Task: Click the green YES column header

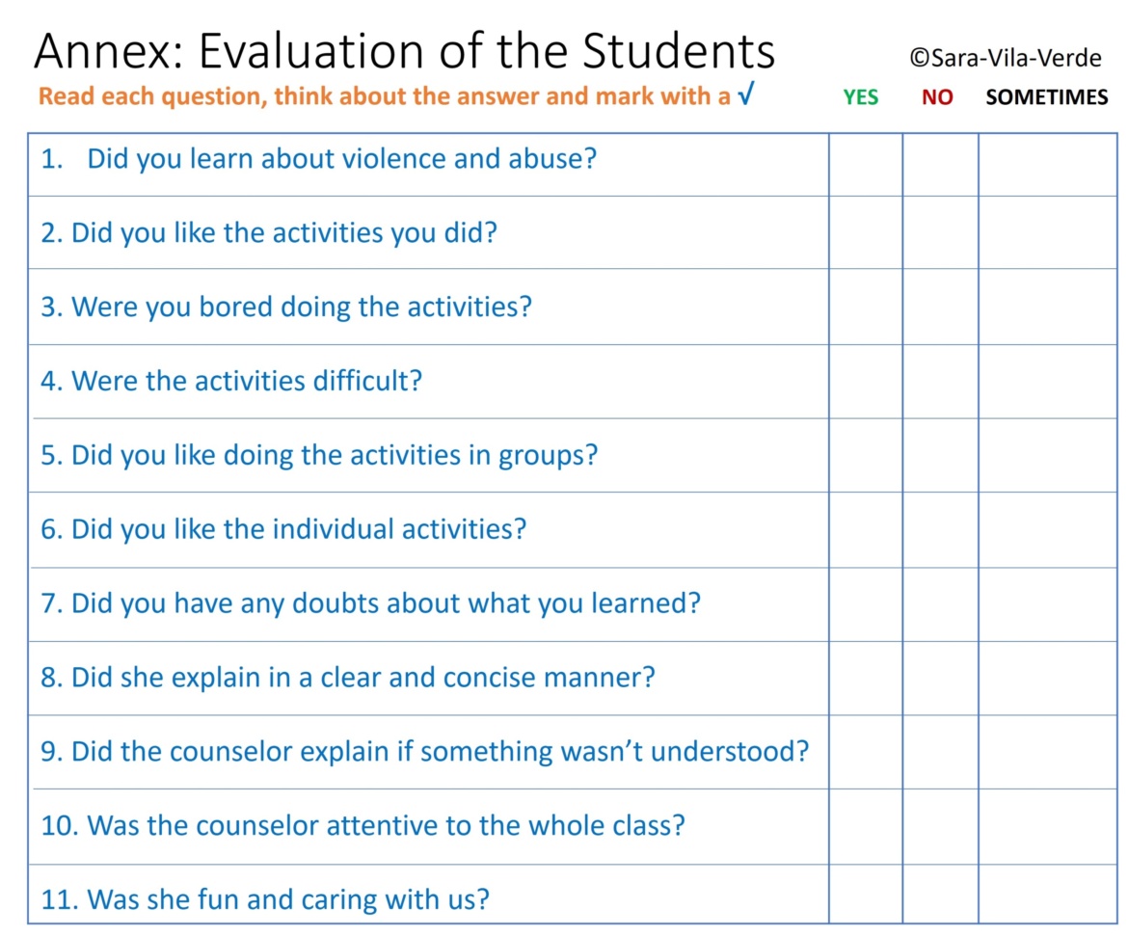Action: click(x=861, y=97)
